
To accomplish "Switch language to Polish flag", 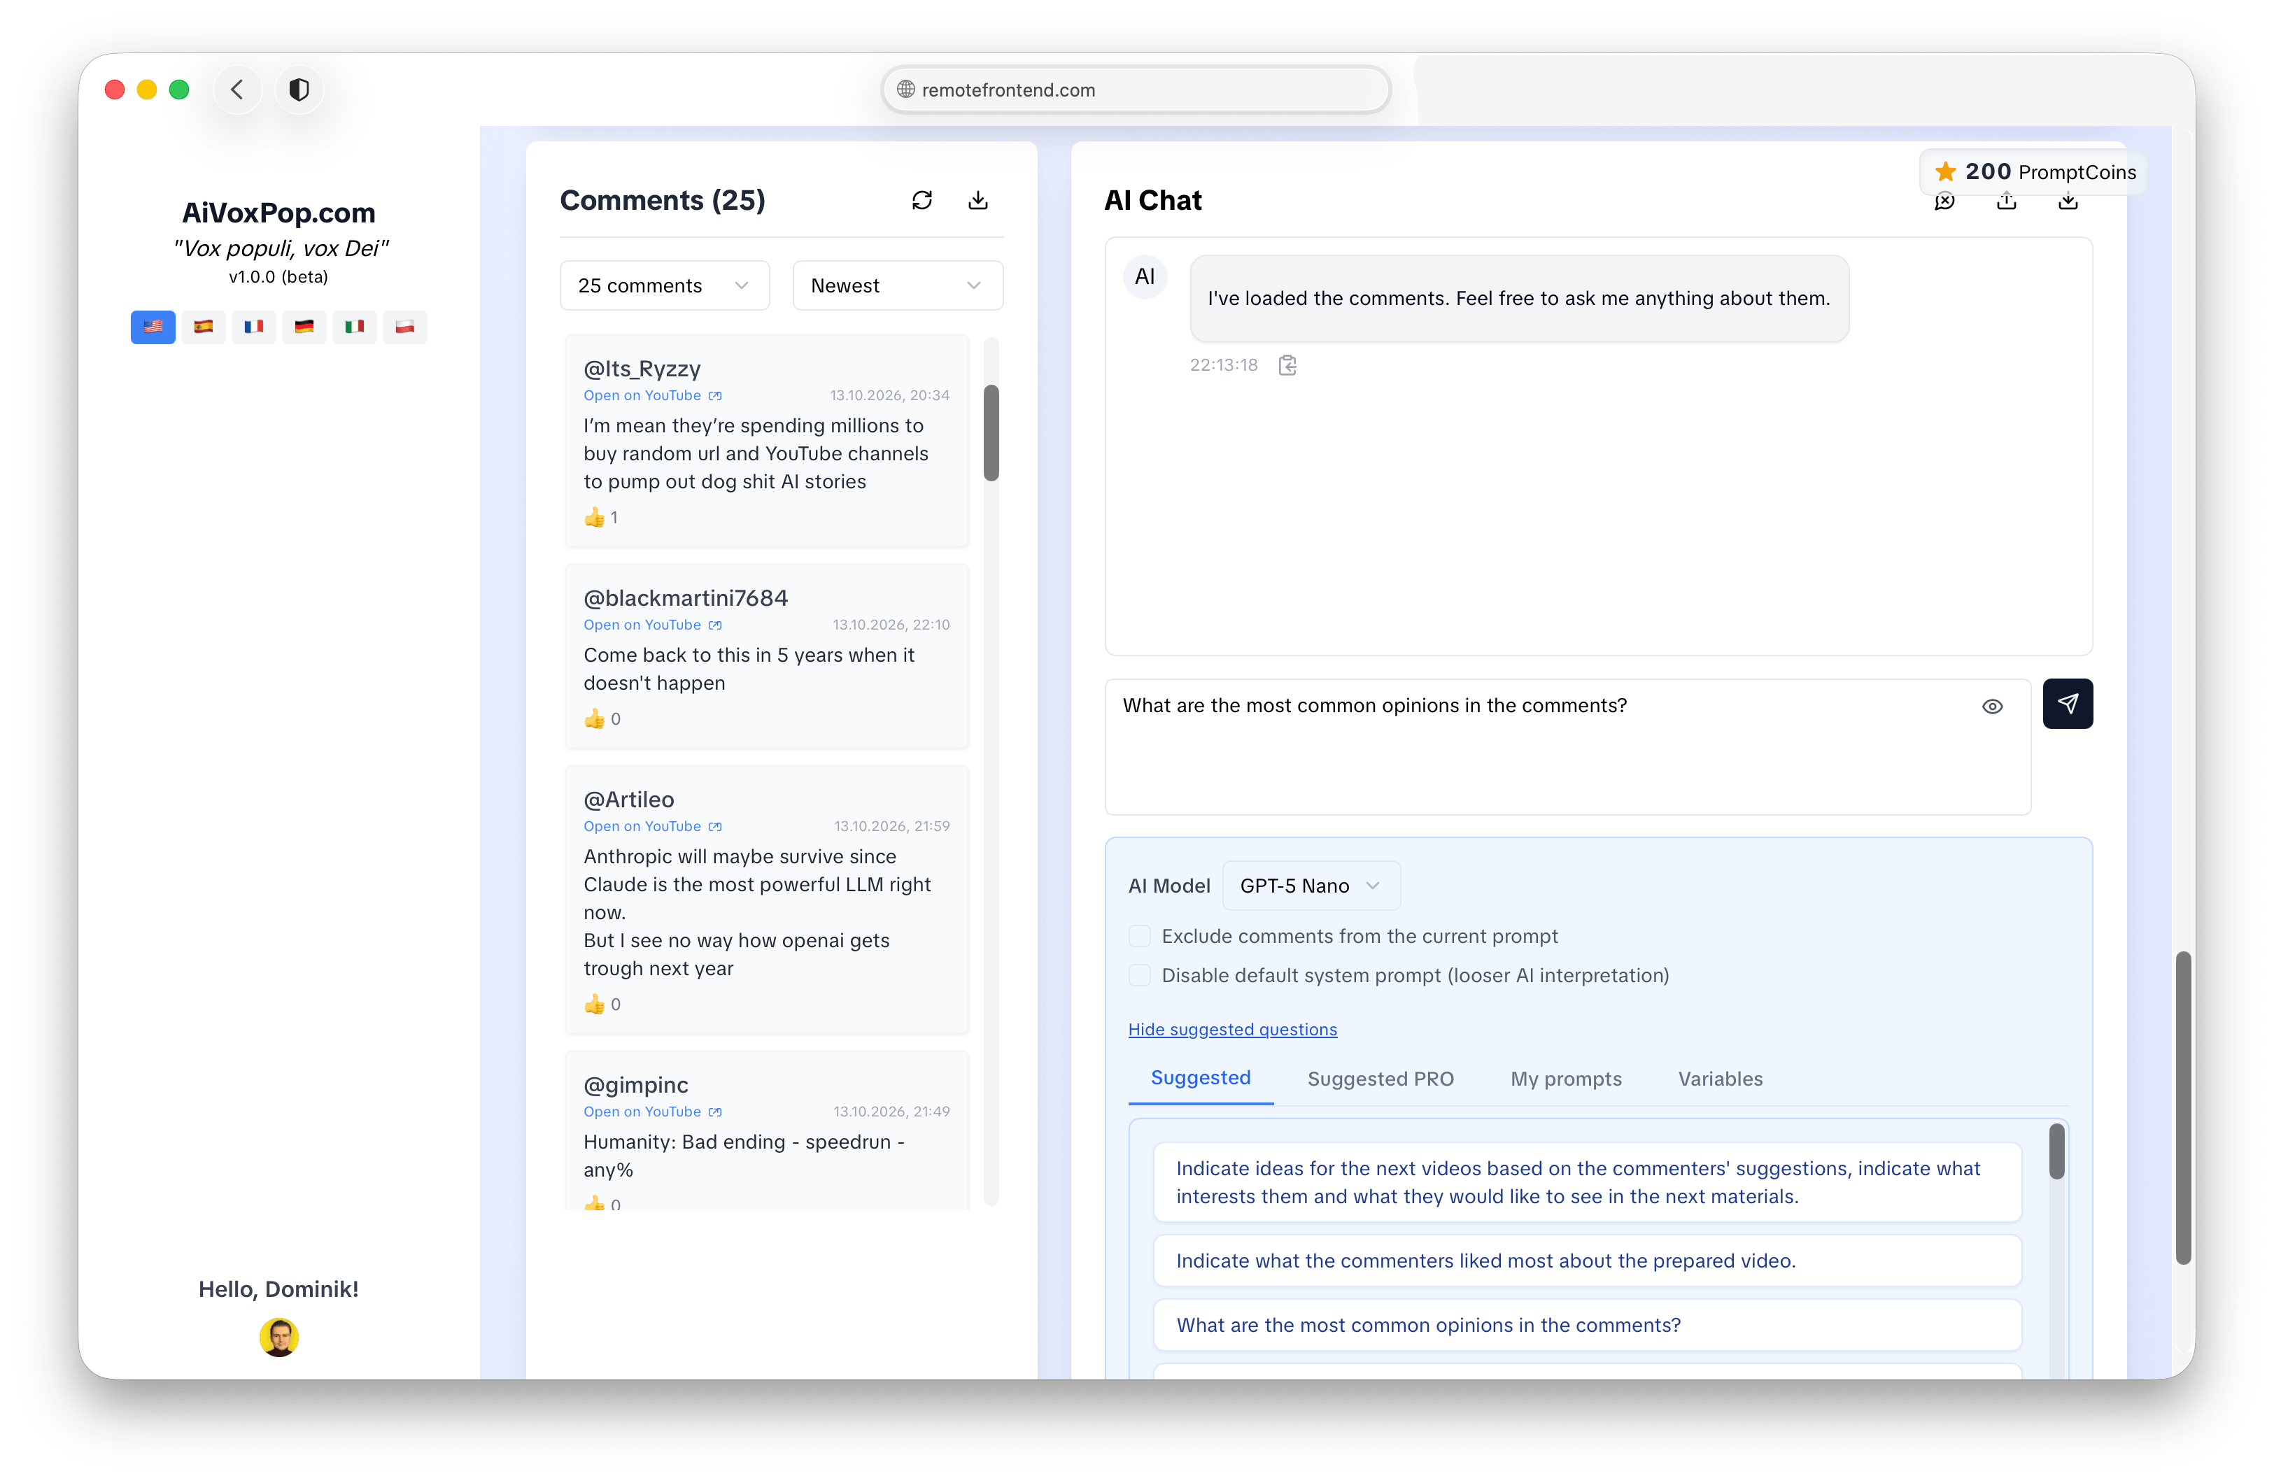I will pos(405,327).
